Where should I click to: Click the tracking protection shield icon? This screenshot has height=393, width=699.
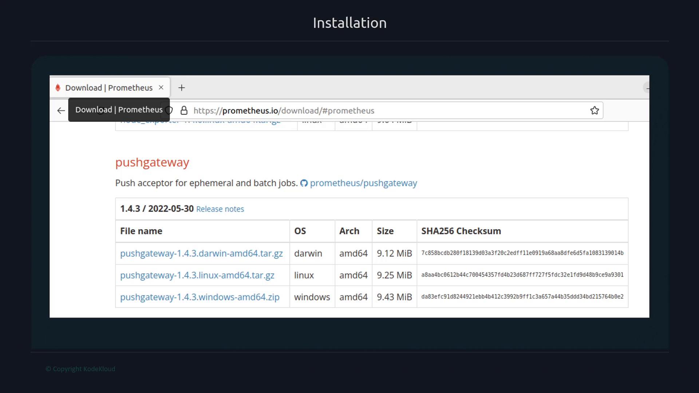point(169,111)
